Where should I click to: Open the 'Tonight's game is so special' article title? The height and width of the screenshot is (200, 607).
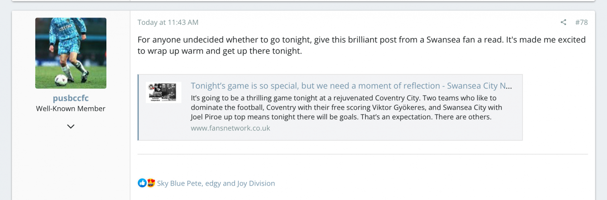[x=351, y=86]
